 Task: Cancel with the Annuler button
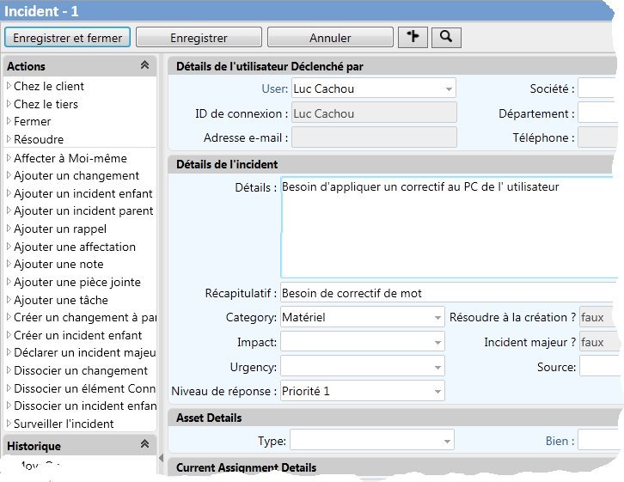[329, 38]
